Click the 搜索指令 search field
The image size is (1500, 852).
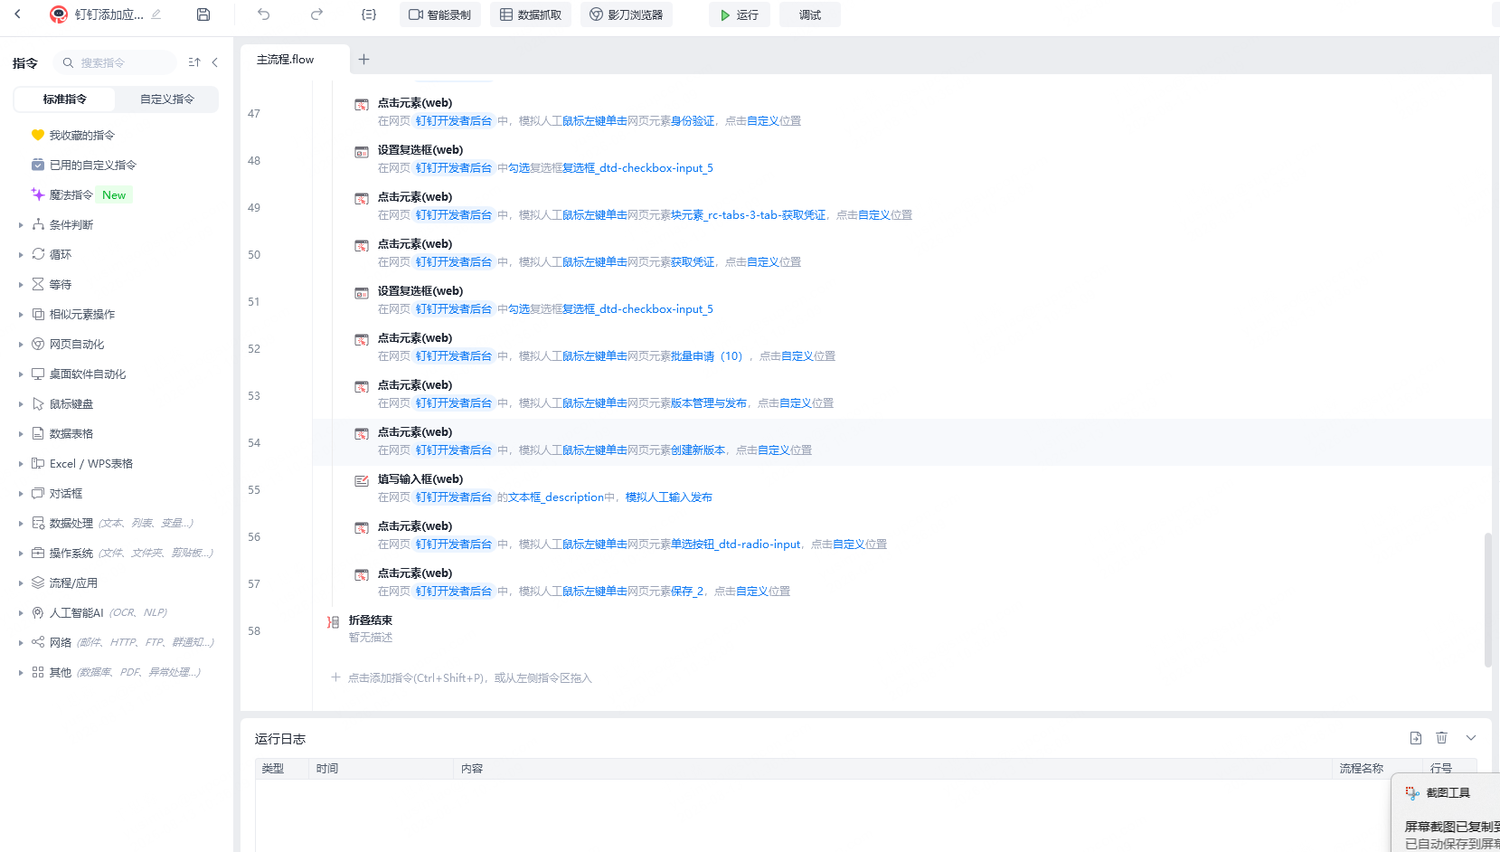click(x=115, y=62)
